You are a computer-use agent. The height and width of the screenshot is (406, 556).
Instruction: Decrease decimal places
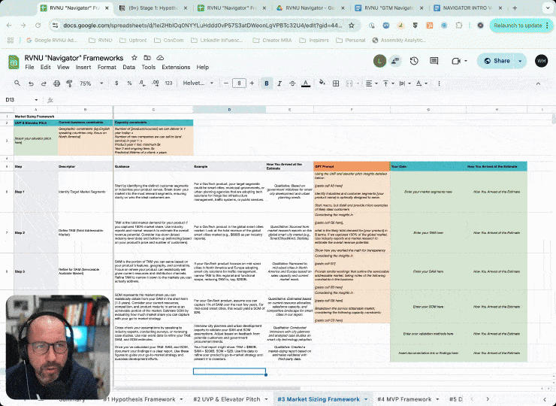click(x=142, y=83)
